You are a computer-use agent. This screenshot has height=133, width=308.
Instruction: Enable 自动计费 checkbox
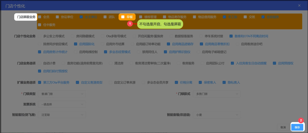point(40,63)
